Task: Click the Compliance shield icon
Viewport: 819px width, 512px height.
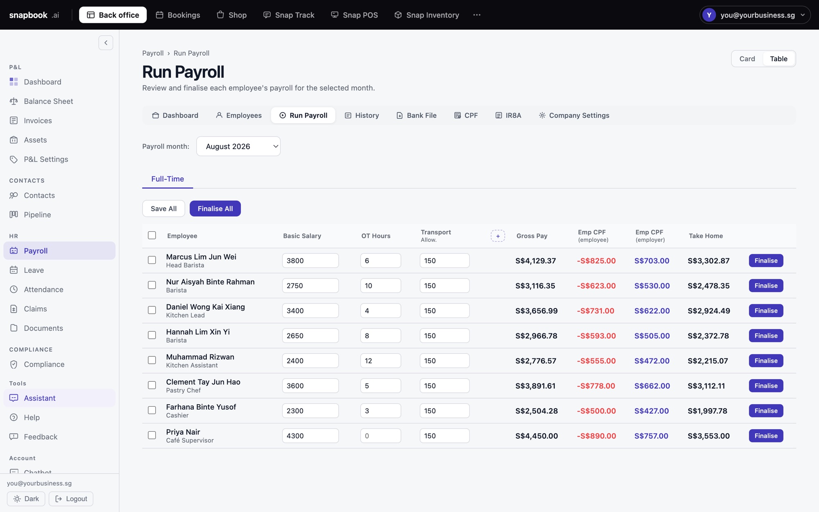Action: click(x=14, y=364)
